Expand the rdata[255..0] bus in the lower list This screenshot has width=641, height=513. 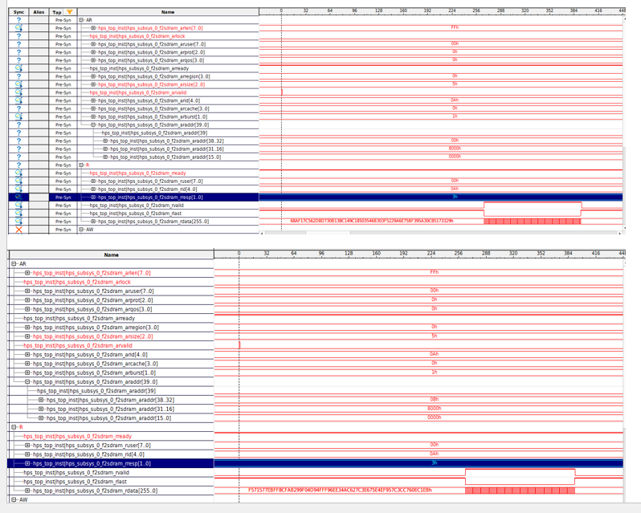coord(27,491)
